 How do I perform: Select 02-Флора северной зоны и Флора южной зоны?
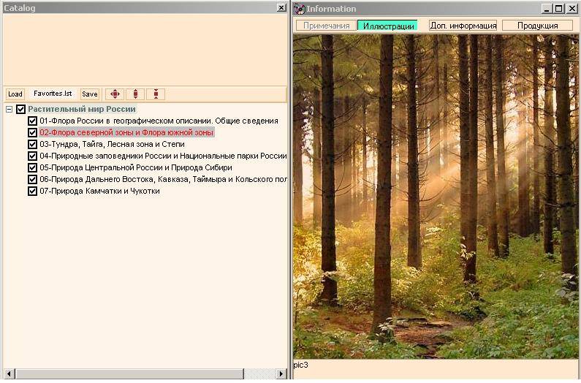click(x=126, y=132)
